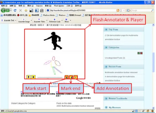Open the Windows Media bookmark
The image size is (156, 113).
(47, 15)
